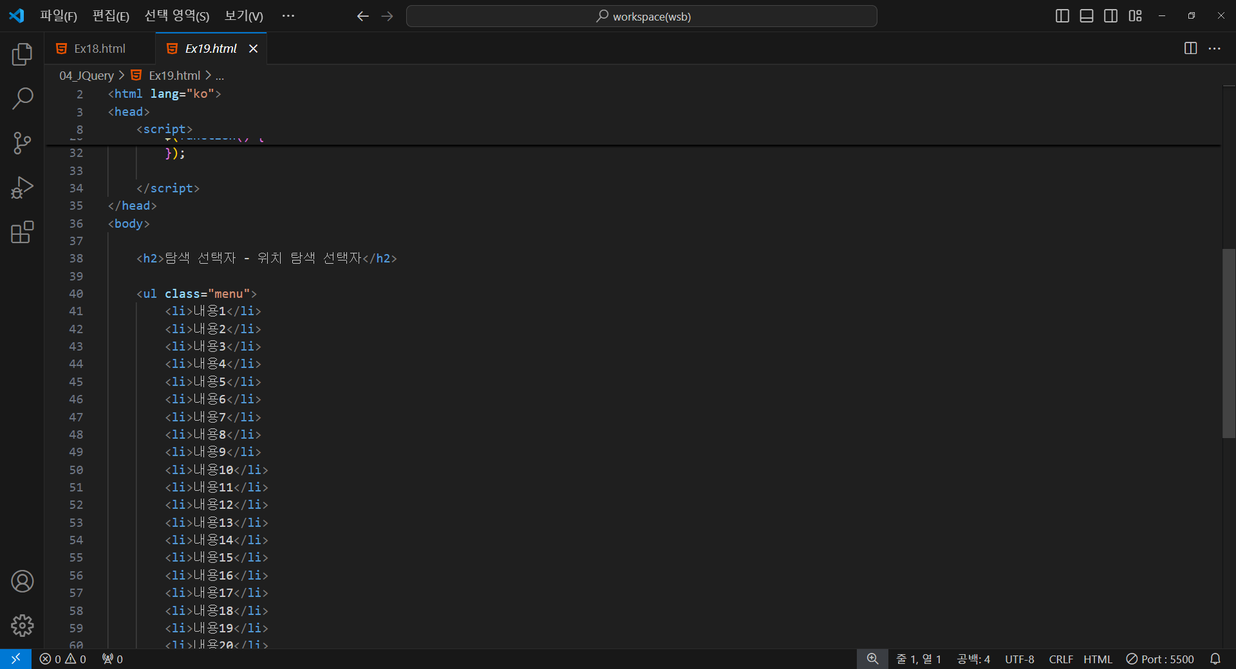Click the 내용5 list item line
This screenshot has height=669, width=1236.
coord(213,381)
